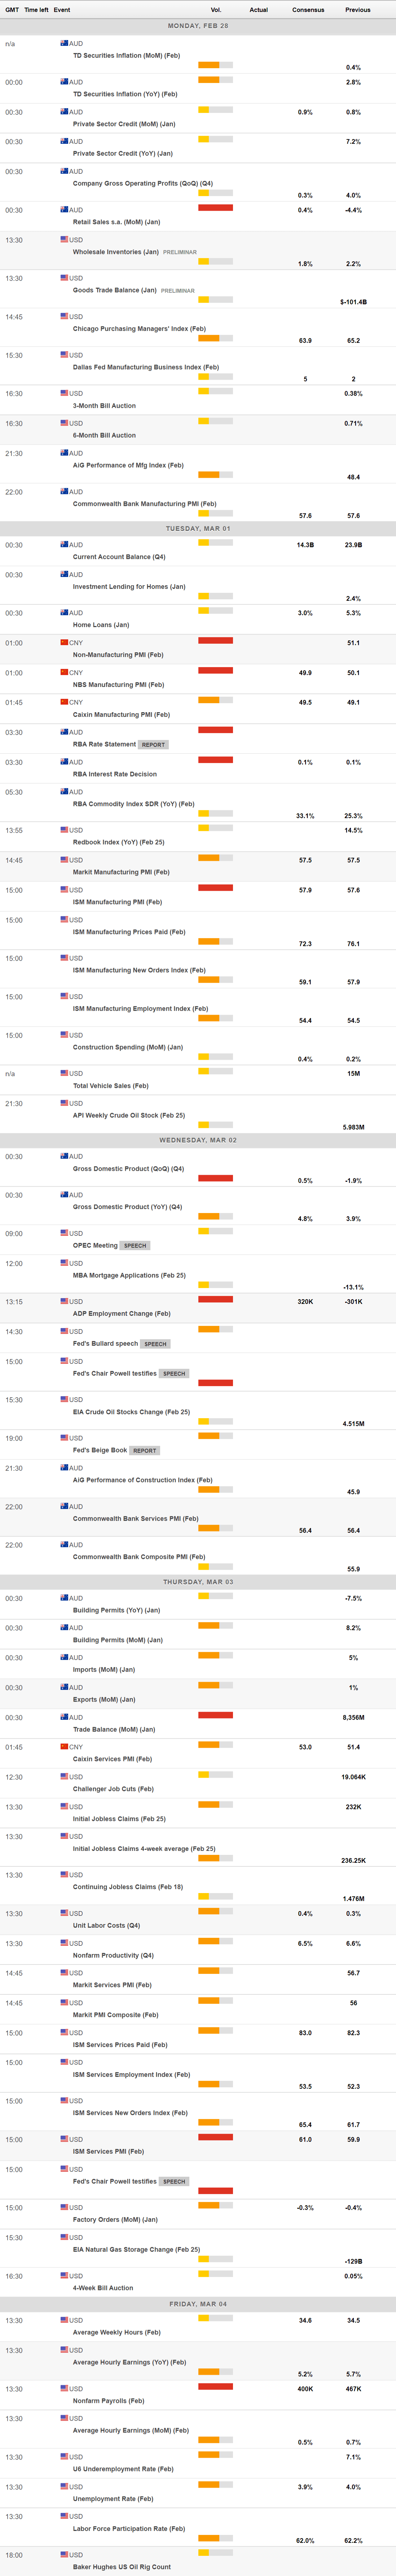Image resolution: width=396 pixels, height=2576 pixels.
Task: Click the Australian flag beside Retail Sales s.a.
Action: click(64, 210)
